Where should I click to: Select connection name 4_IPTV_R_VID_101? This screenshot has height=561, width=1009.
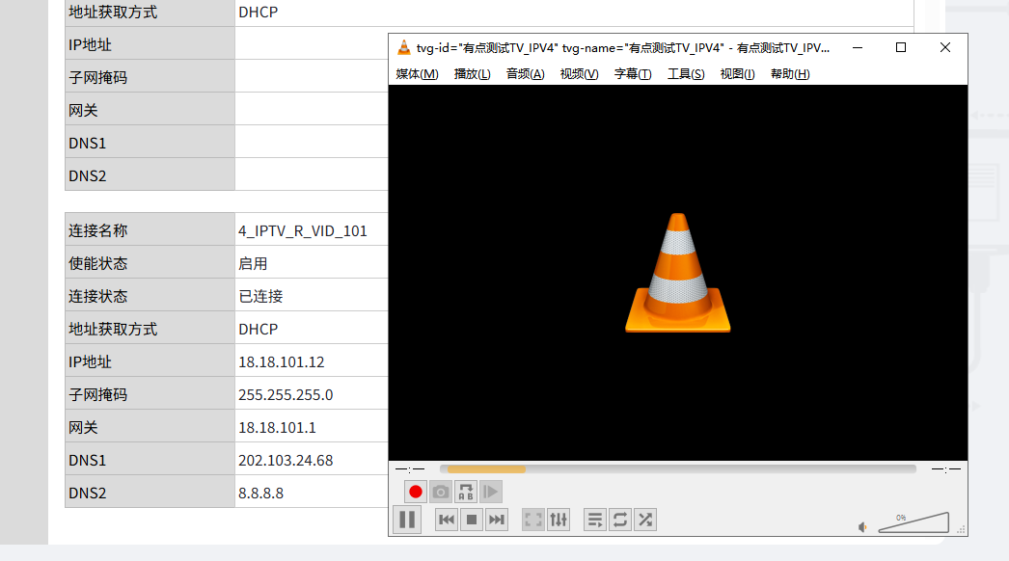(x=303, y=231)
